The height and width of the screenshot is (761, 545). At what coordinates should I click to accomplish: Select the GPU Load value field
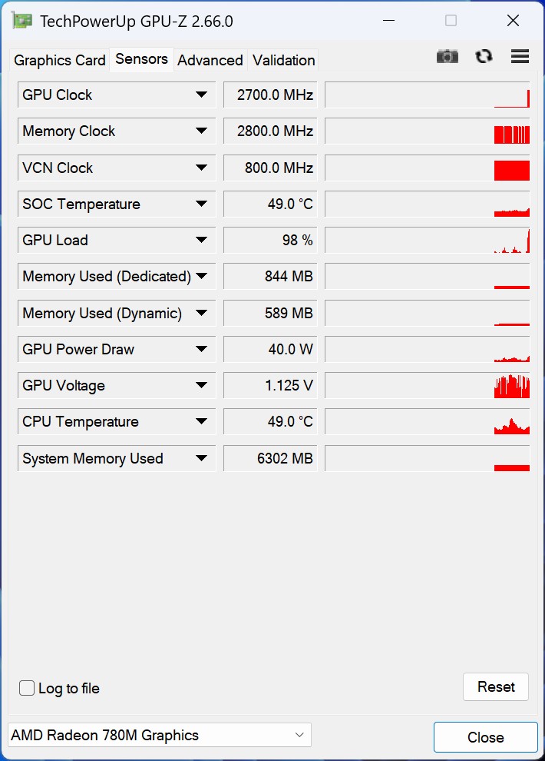click(x=270, y=240)
